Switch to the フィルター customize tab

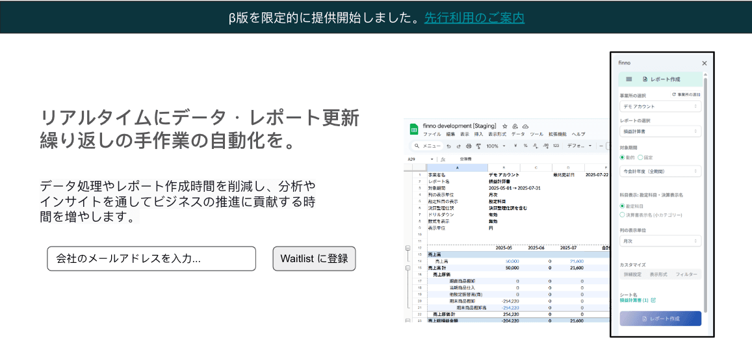click(x=686, y=275)
